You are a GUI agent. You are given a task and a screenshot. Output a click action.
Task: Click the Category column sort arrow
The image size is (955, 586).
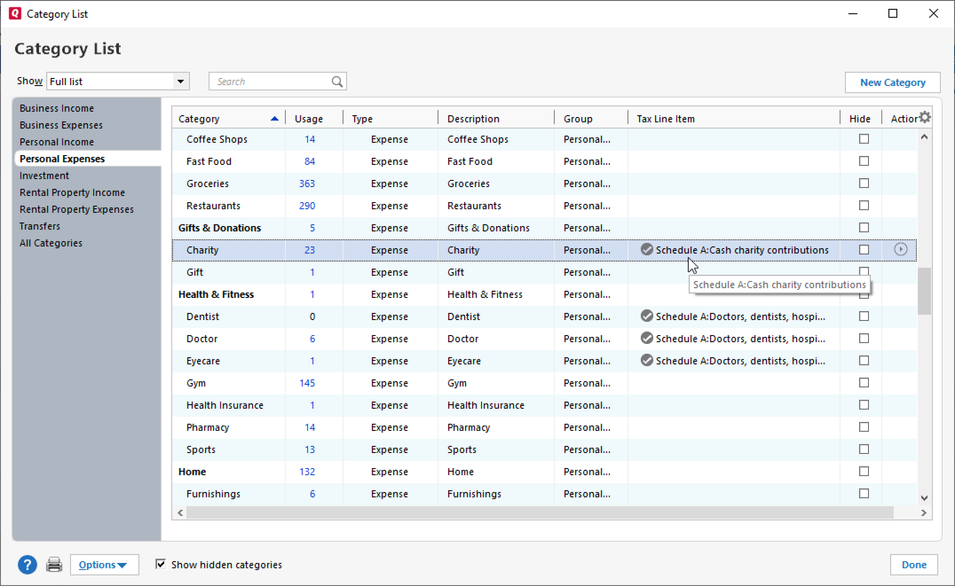[275, 118]
